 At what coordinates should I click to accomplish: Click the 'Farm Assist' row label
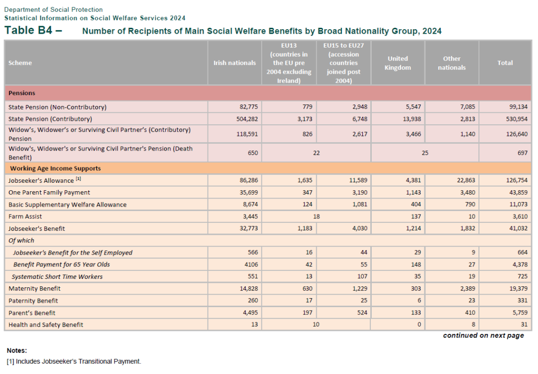click(25, 216)
